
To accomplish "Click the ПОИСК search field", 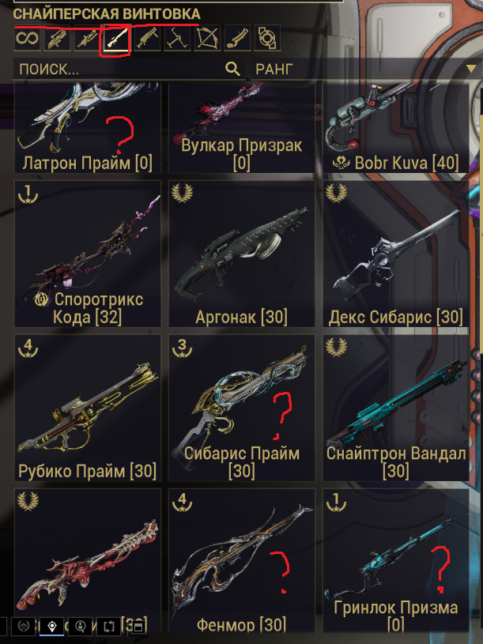I will tap(129, 69).
